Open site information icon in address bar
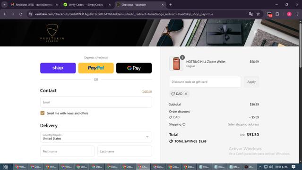Screen dimensions: 302x170 (x=30, y=14)
